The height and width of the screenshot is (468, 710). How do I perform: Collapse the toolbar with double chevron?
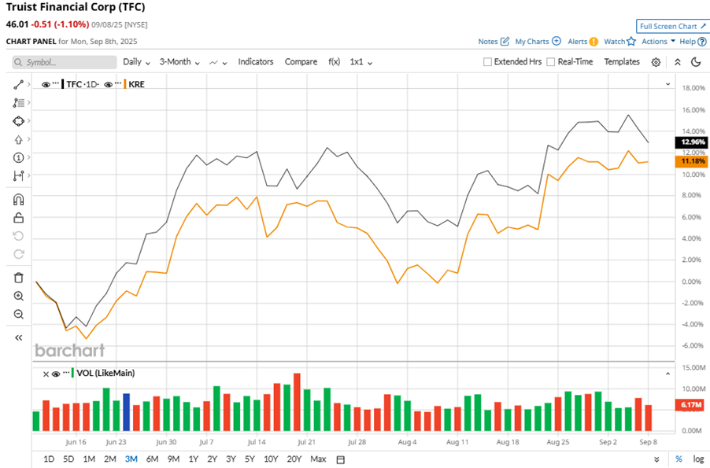tap(678, 62)
